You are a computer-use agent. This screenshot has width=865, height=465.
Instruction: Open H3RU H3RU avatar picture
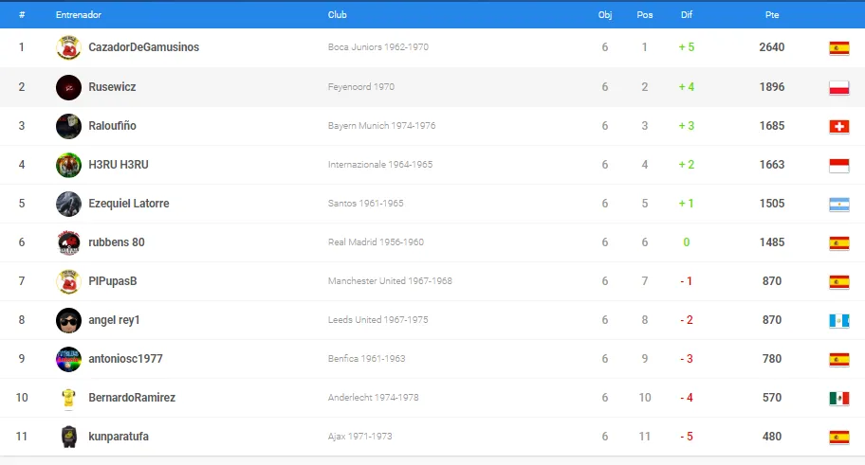(68, 165)
